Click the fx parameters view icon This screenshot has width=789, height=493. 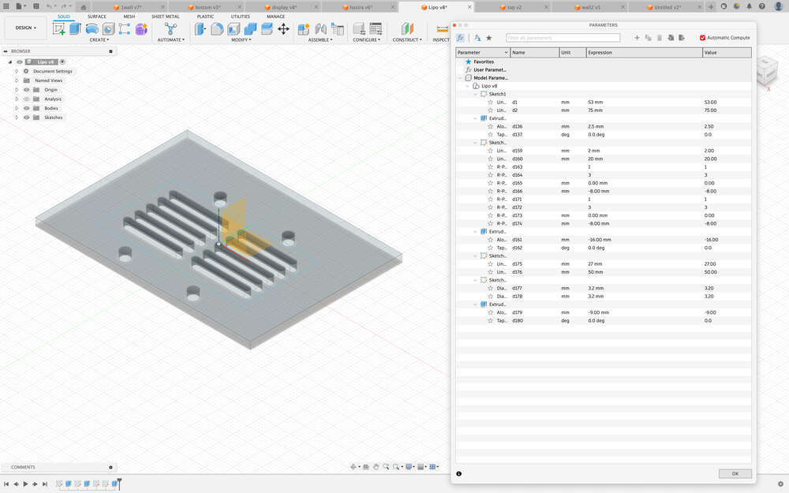[460, 38]
